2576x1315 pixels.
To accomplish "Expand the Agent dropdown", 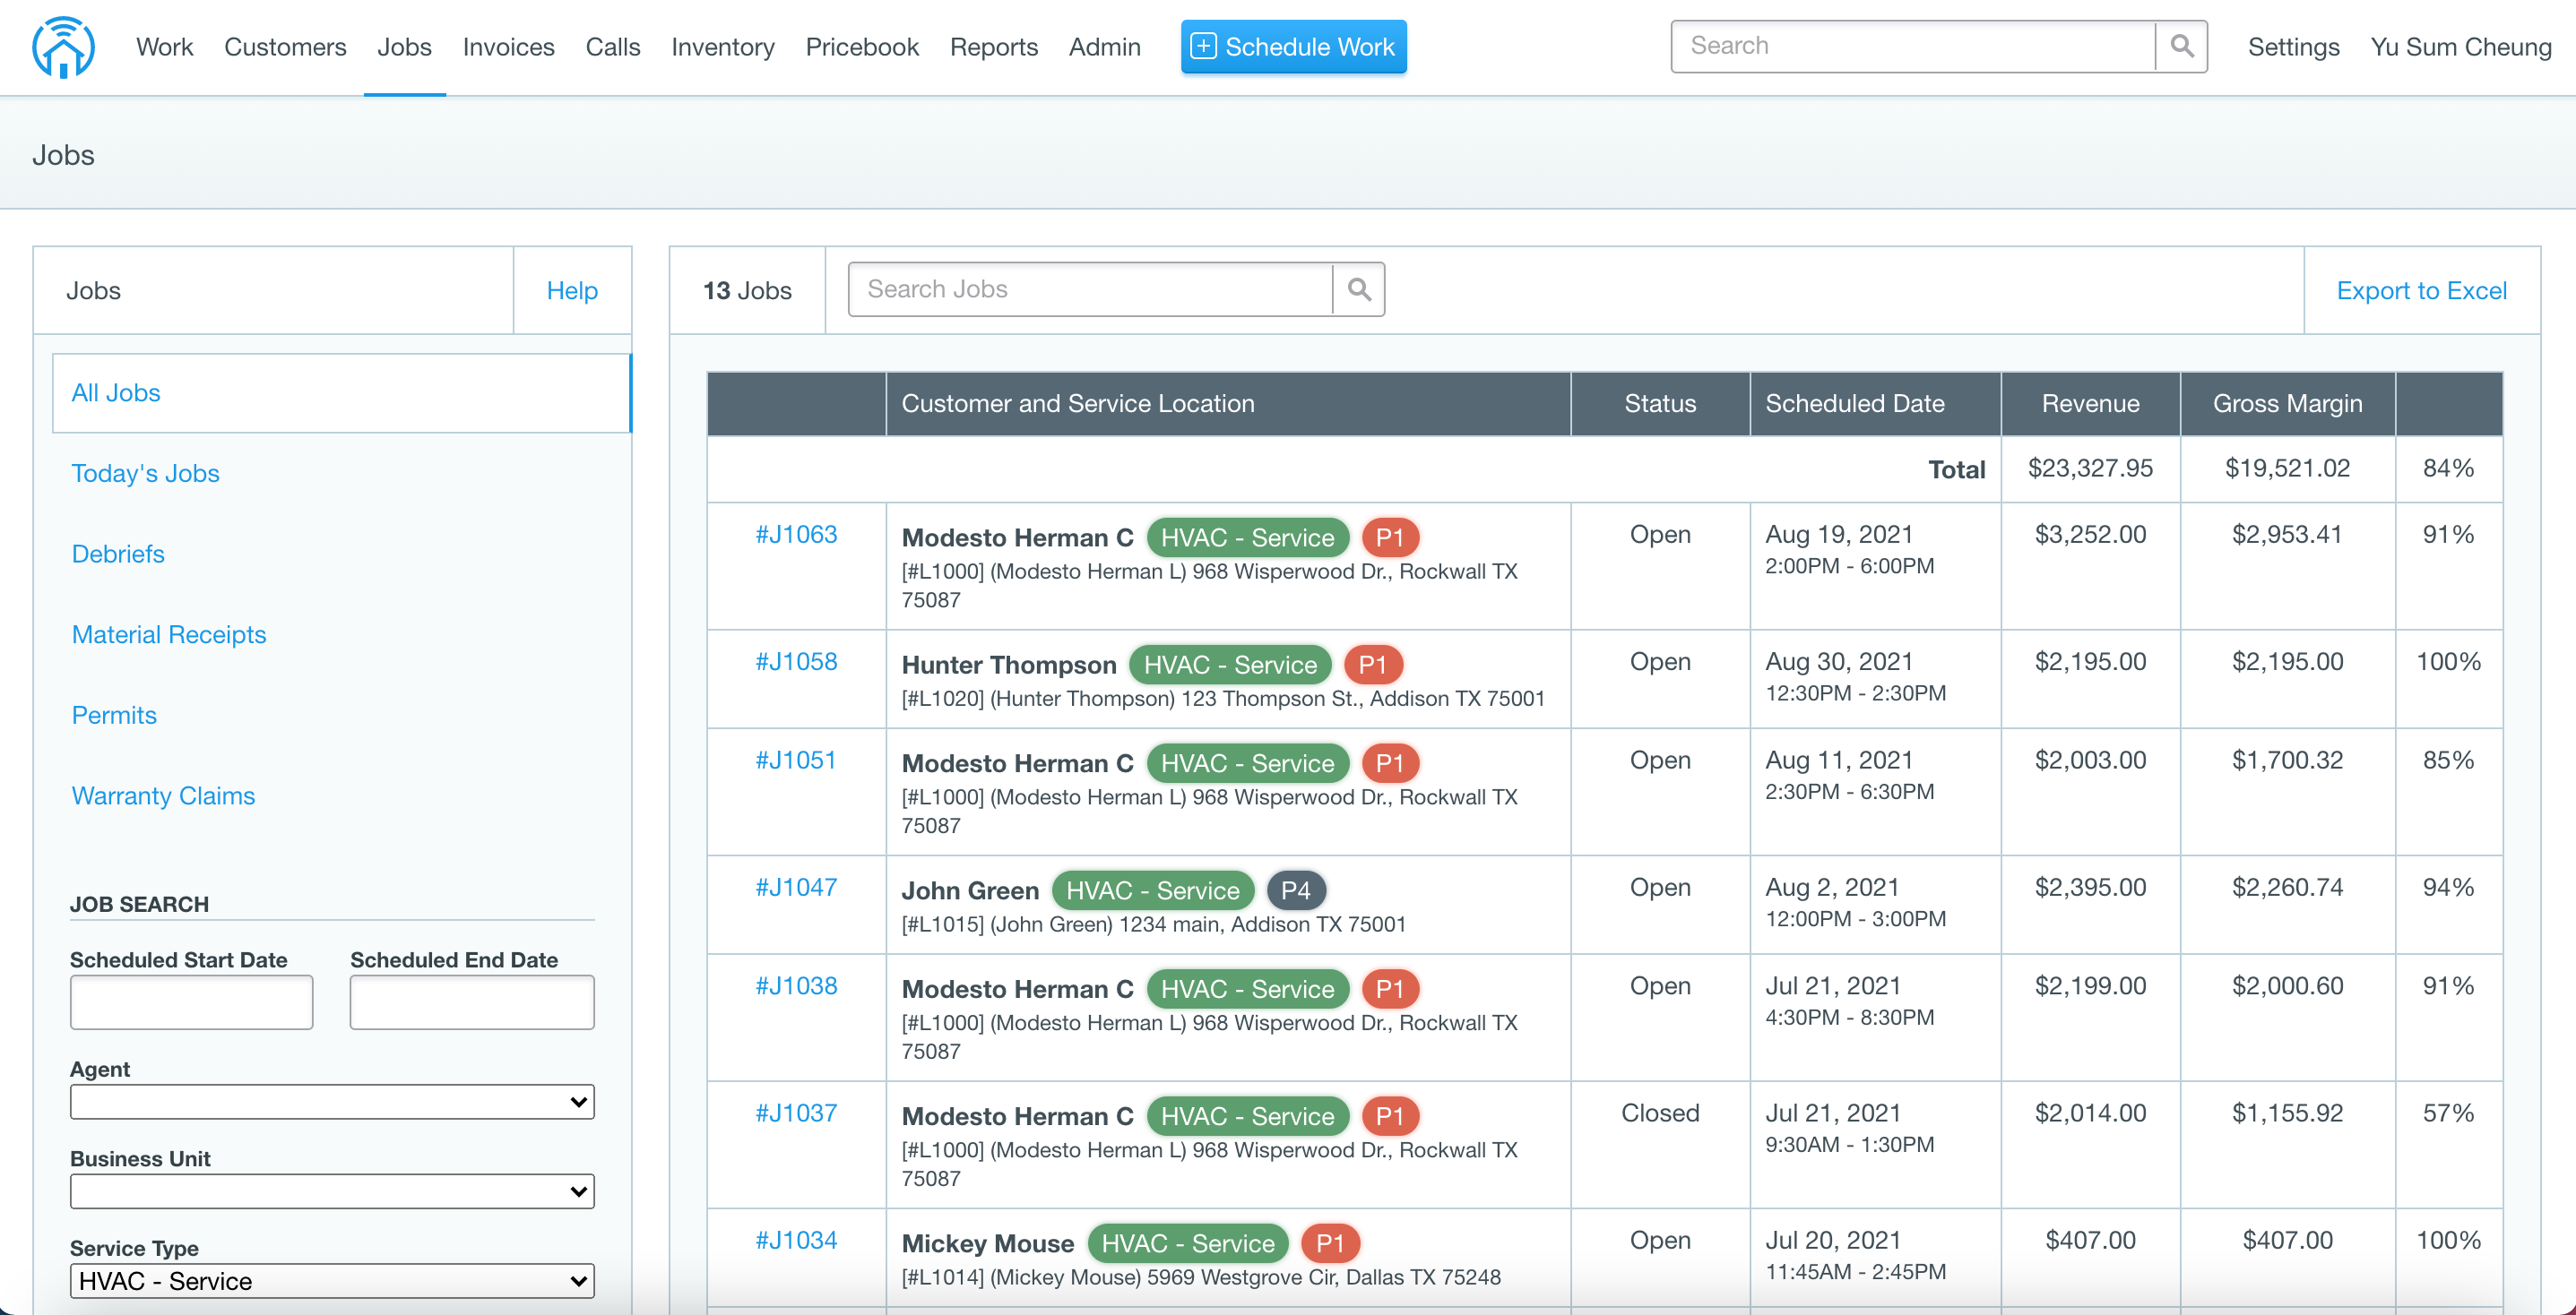I will pos(332,1102).
